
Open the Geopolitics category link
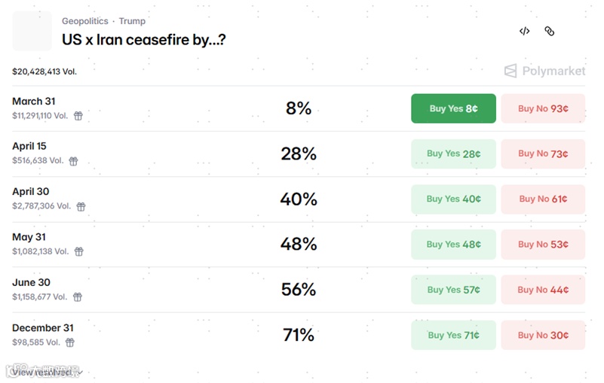tap(84, 21)
